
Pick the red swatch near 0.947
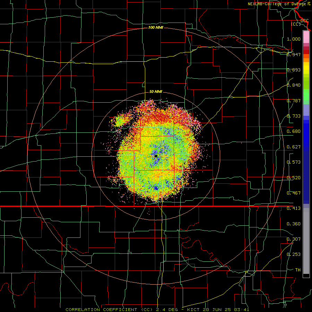pos(306,52)
